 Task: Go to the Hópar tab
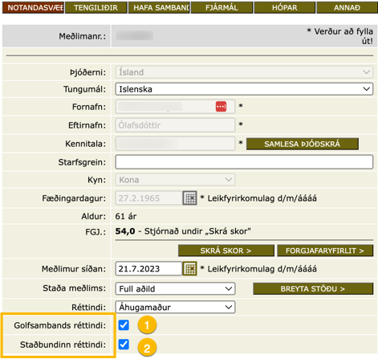point(285,7)
